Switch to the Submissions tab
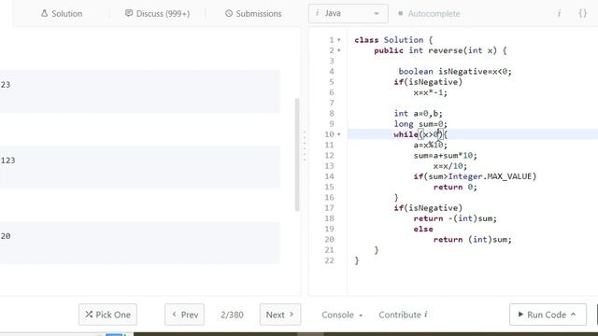Image resolution: width=598 pixels, height=336 pixels. 253,14
